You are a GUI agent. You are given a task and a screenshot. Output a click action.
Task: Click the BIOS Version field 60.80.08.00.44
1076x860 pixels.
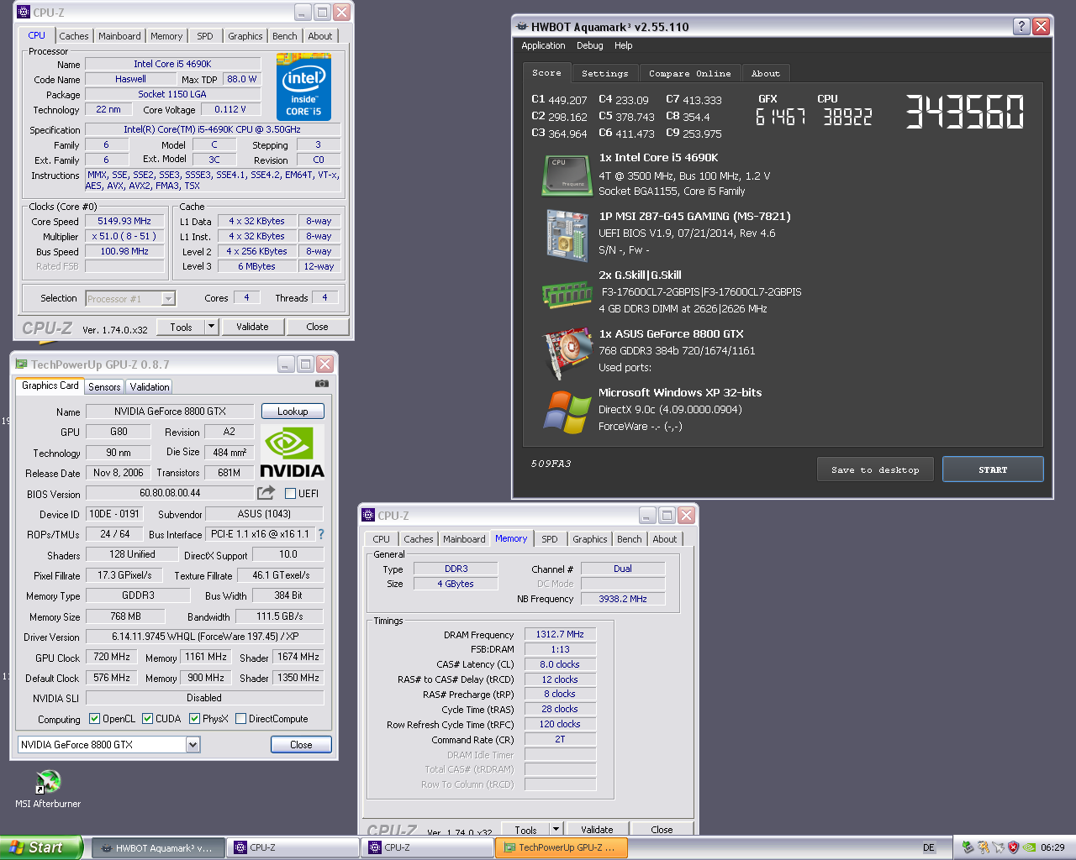(170, 493)
